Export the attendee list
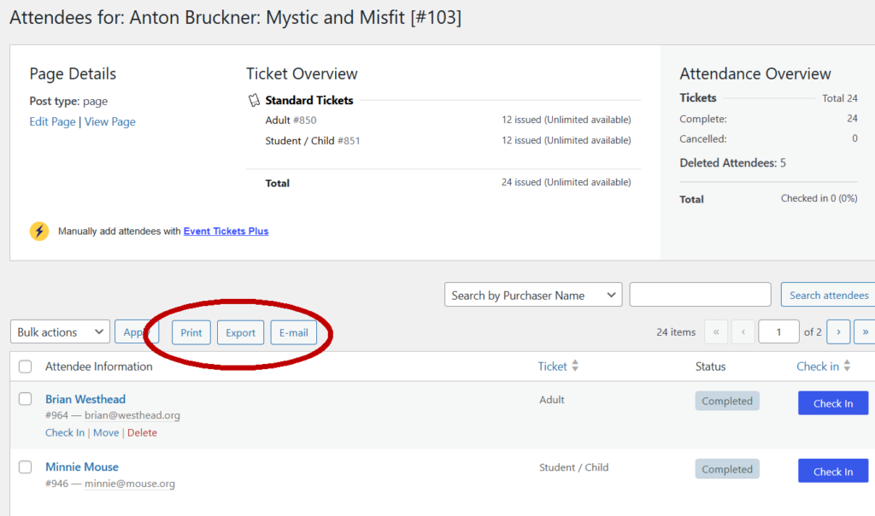The height and width of the screenshot is (516, 875). pyautogui.click(x=240, y=332)
